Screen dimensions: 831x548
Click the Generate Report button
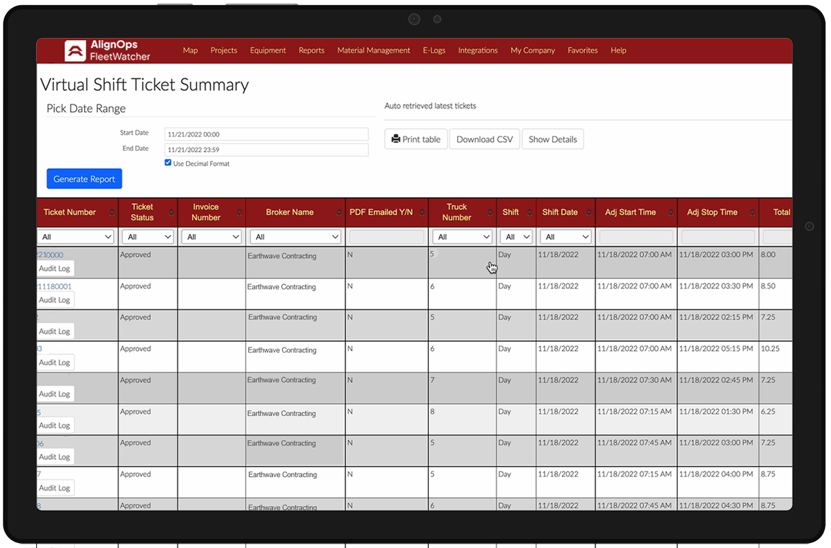pos(84,179)
